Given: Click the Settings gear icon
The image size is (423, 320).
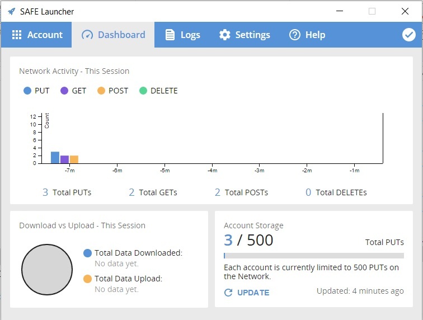Looking at the screenshot, I should [x=225, y=35].
